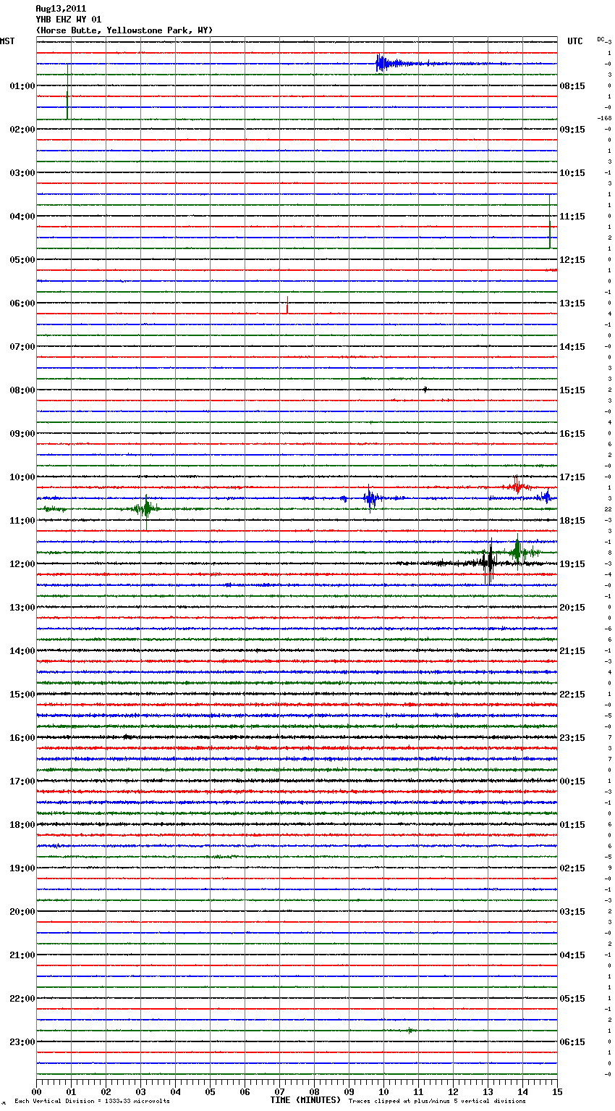The image size is (615, 1111).
Task: Click the 13:15 UTC time label
Action: pos(572,303)
